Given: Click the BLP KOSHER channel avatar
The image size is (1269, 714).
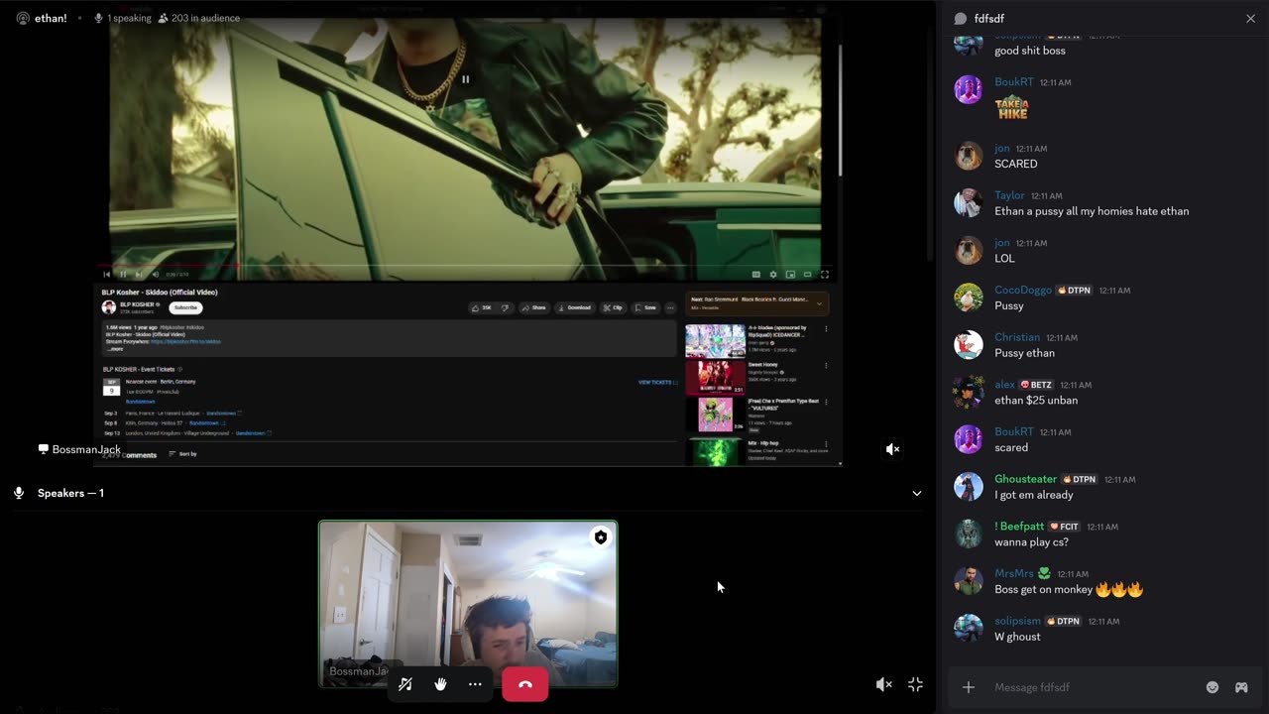Looking at the screenshot, I should tap(109, 307).
